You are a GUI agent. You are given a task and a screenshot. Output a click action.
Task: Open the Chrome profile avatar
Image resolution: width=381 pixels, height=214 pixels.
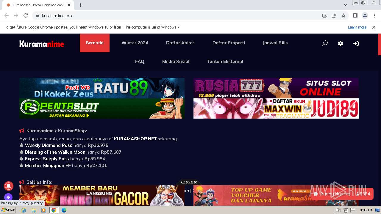coord(365,15)
